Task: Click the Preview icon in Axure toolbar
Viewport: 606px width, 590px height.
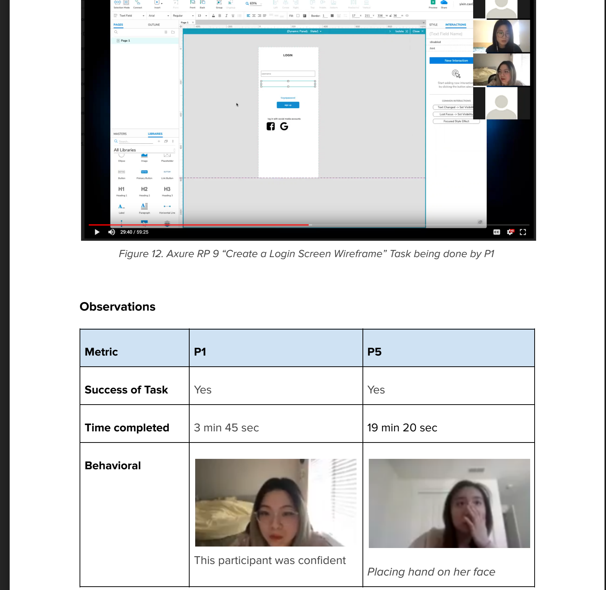Action: point(432,3)
